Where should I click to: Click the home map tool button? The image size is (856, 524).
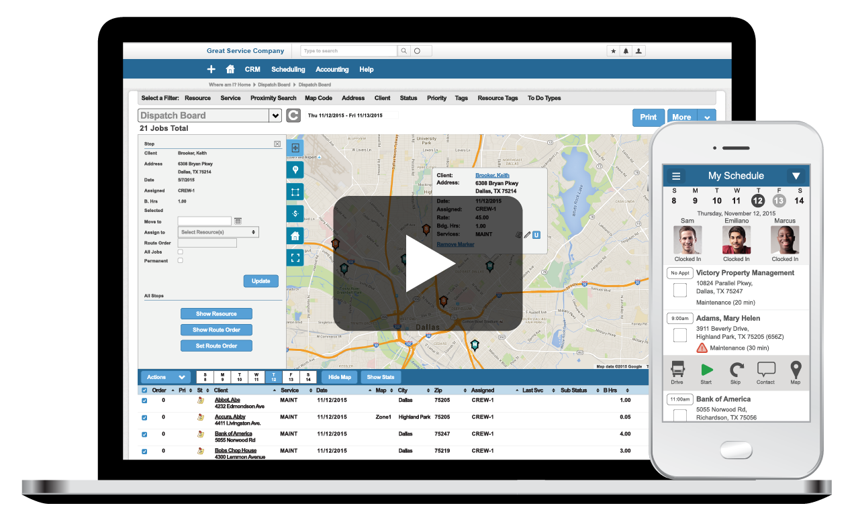point(295,236)
